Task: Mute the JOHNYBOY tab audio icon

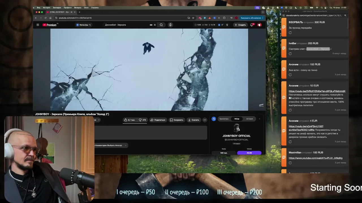Action: (71, 12)
